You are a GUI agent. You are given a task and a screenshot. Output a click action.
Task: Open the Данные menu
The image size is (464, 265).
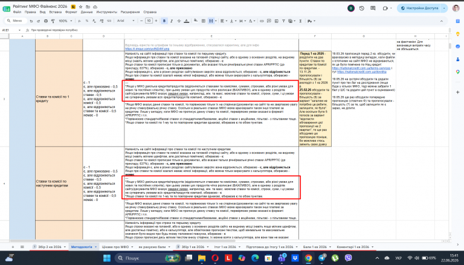87,12
